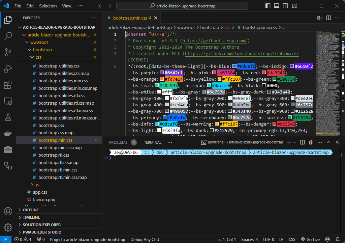
Task: Split the editor to the right
Action: [328, 18]
